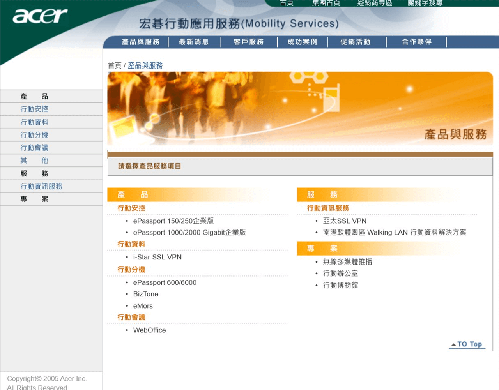Click 產品與服務 in the breadcrumb
Image resolution: width=499 pixels, height=390 pixels.
tap(145, 65)
